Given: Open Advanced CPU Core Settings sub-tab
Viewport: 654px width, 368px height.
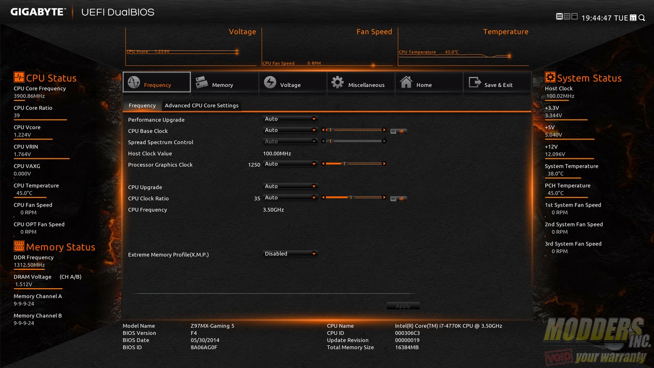Looking at the screenshot, I should [201, 105].
